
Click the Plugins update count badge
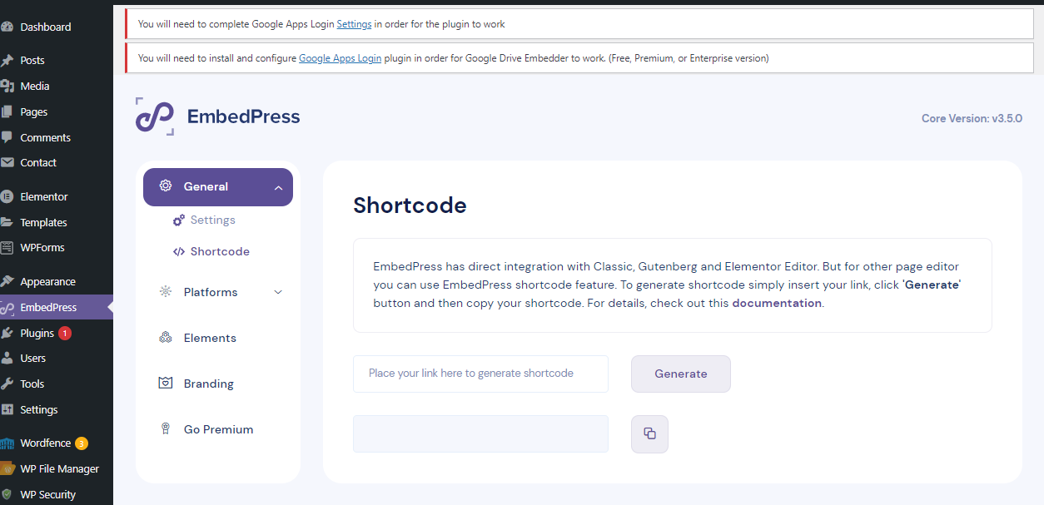tap(65, 333)
